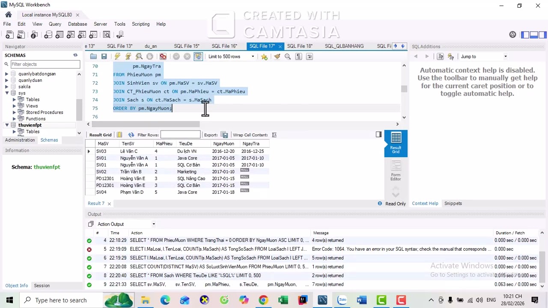Refresh the result grid data
The height and width of the screenshot is (308, 548).
tap(131, 135)
